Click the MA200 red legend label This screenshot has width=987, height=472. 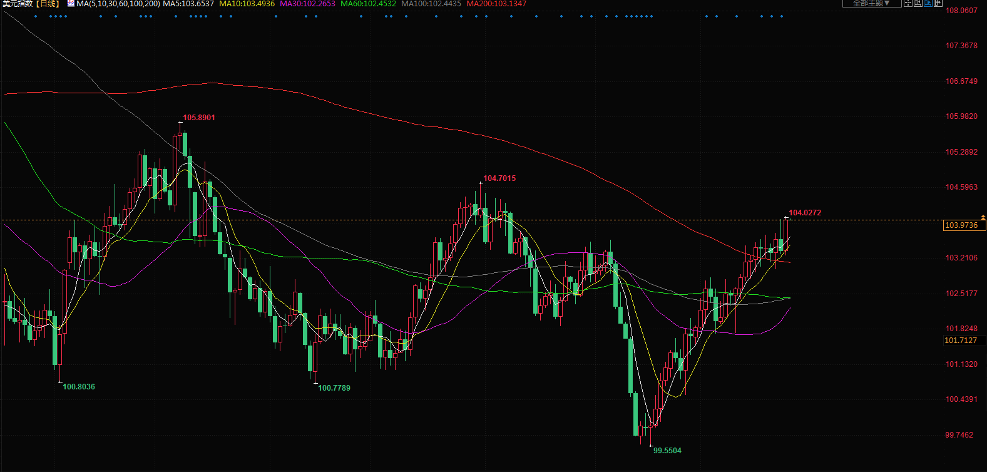496,4
